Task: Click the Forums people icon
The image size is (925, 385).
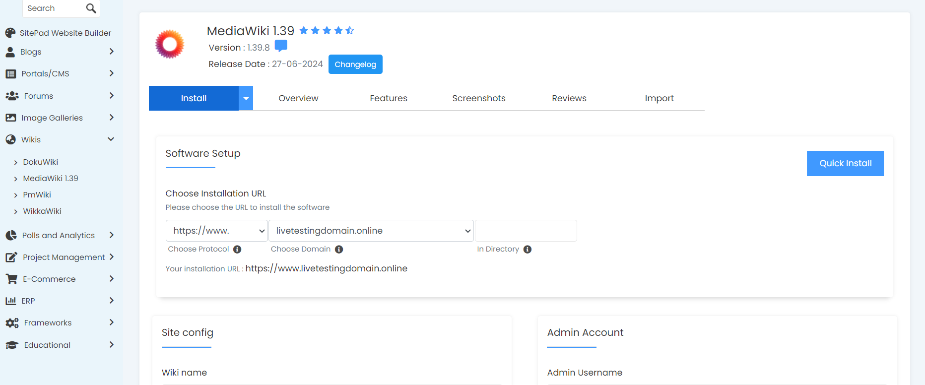Action: coord(12,96)
